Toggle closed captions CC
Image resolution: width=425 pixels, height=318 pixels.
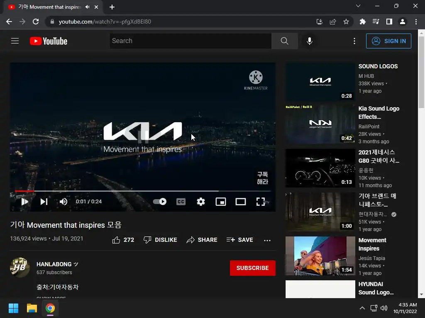coord(181,202)
